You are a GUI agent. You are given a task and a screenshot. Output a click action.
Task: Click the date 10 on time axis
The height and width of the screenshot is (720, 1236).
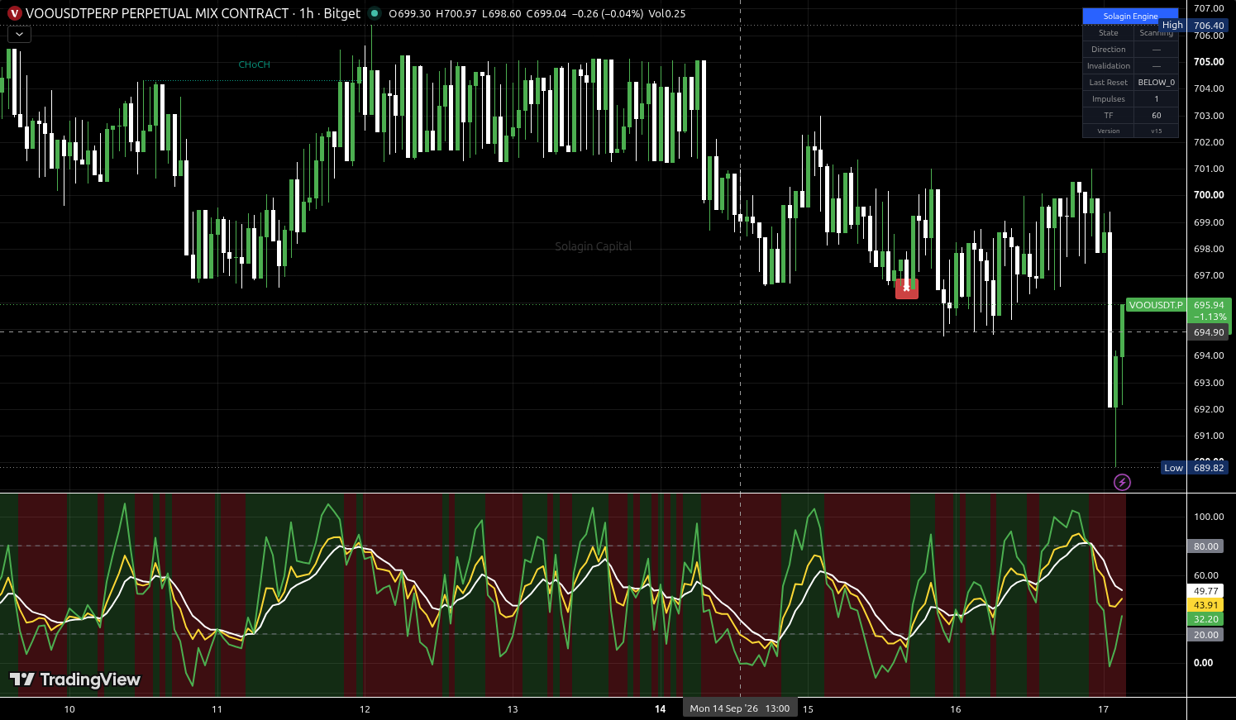[x=69, y=709]
